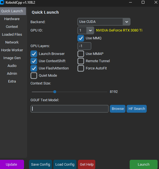
Task: Click the NVIDIA GeForce RTX 3080 Ti label
Action: click(x=119, y=30)
